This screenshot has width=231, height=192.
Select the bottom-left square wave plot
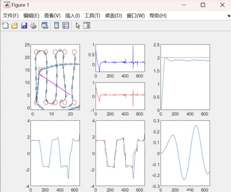tap(55, 153)
